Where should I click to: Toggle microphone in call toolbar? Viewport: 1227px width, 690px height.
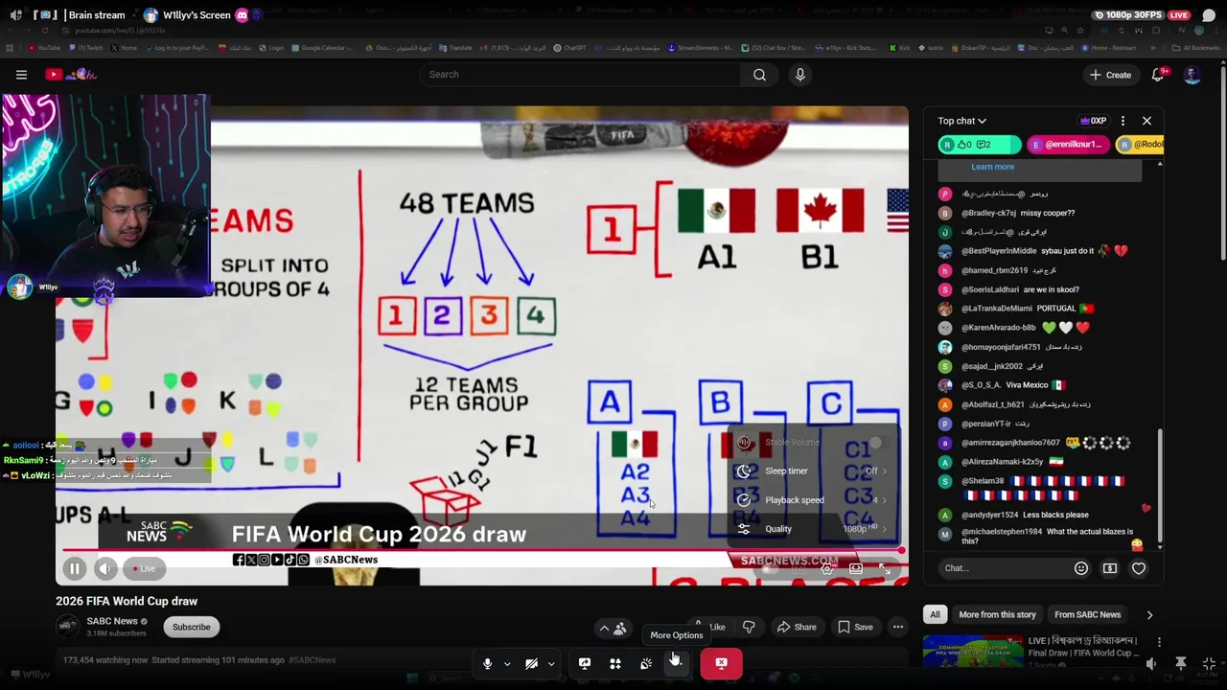(x=487, y=663)
